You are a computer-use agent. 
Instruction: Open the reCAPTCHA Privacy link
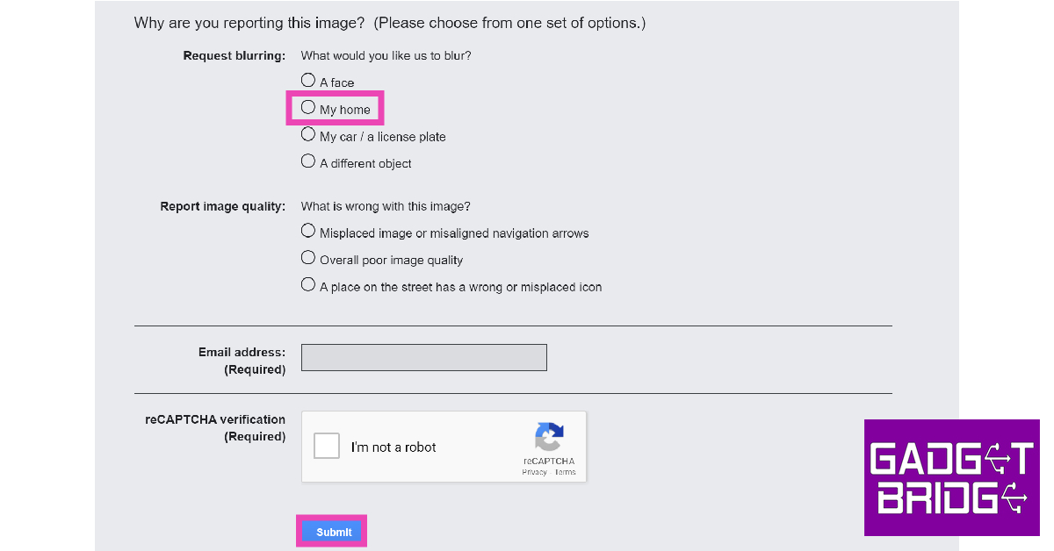(534, 472)
